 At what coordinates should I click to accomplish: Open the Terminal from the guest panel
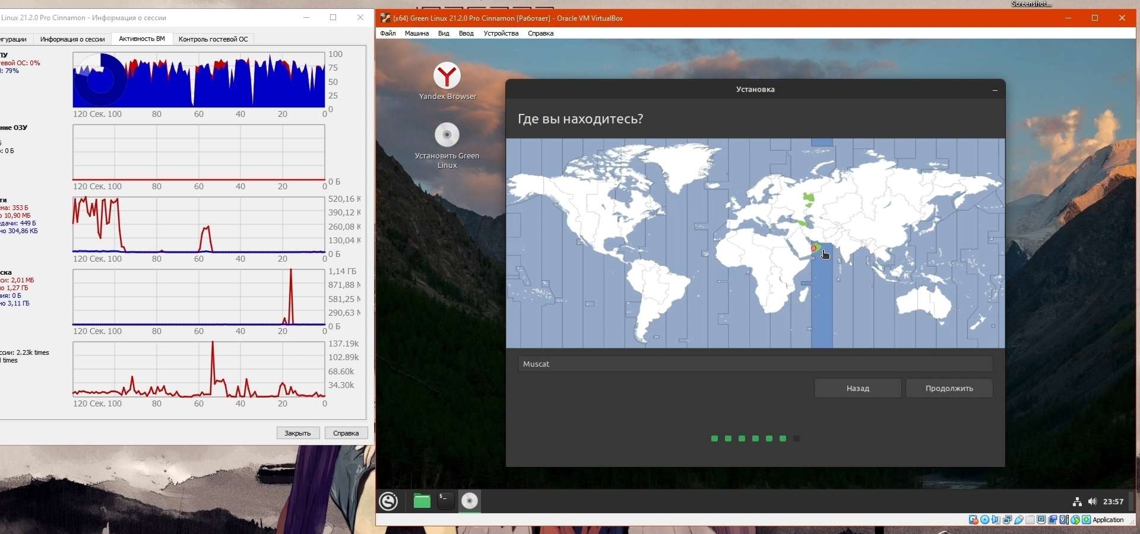pyautogui.click(x=445, y=501)
